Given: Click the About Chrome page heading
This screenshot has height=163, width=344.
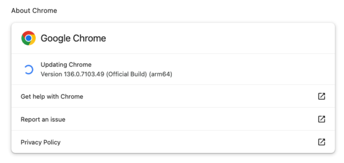Looking at the screenshot, I should (34, 10).
